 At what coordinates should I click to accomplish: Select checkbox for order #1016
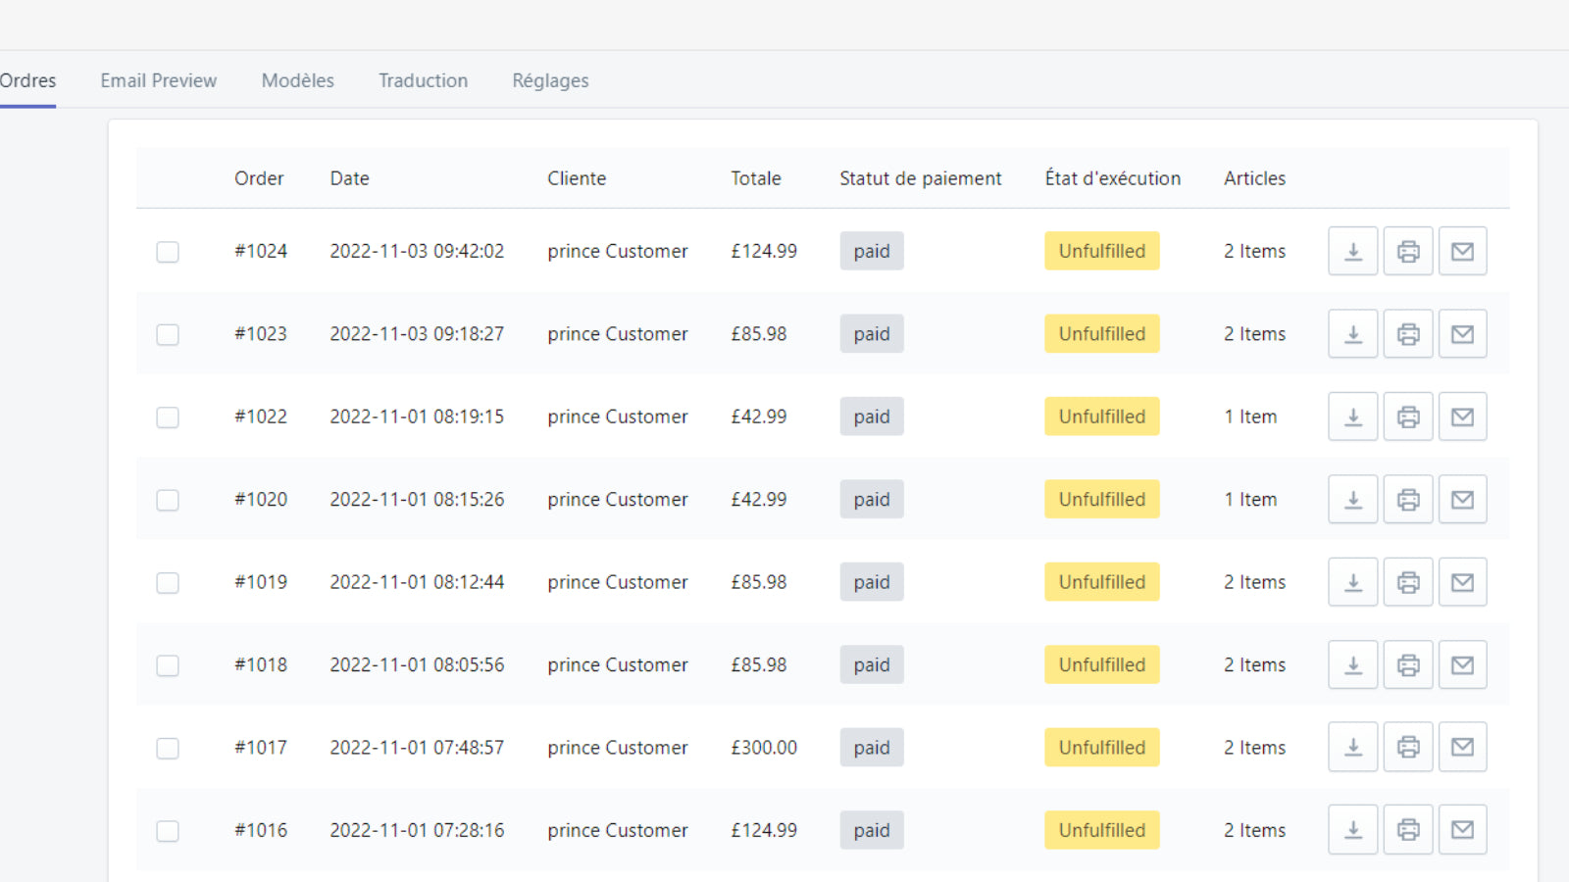coord(168,831)
